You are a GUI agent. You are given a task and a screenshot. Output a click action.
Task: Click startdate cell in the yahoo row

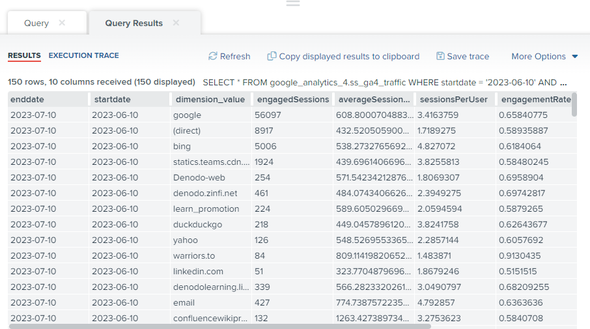click(130, 240)
